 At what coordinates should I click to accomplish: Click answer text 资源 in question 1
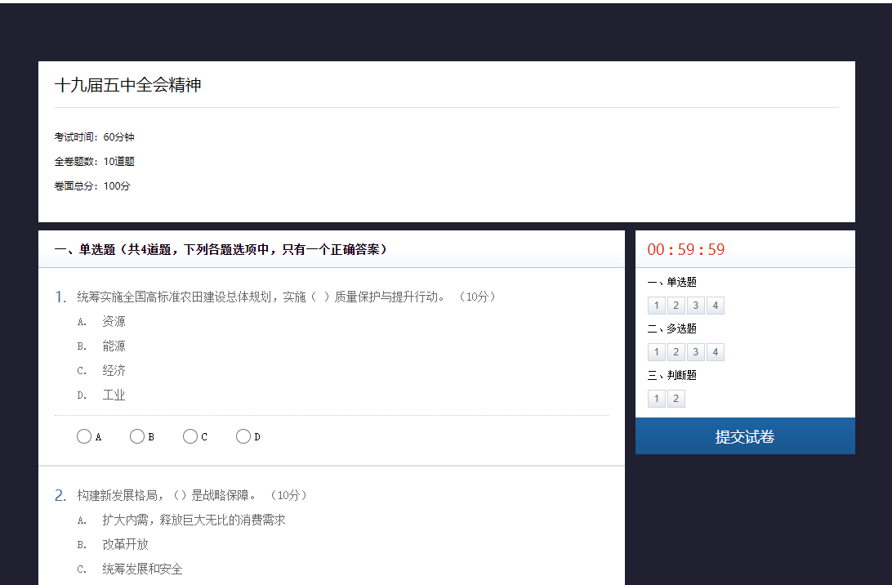114,322
